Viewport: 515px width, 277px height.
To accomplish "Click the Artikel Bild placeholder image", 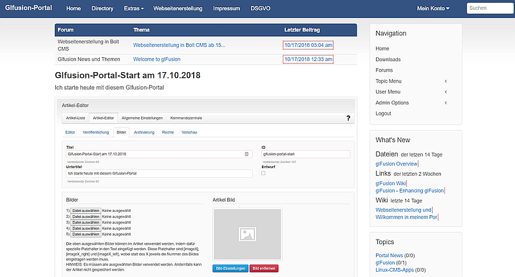I will pyautogui.click(x=247, y=234).
